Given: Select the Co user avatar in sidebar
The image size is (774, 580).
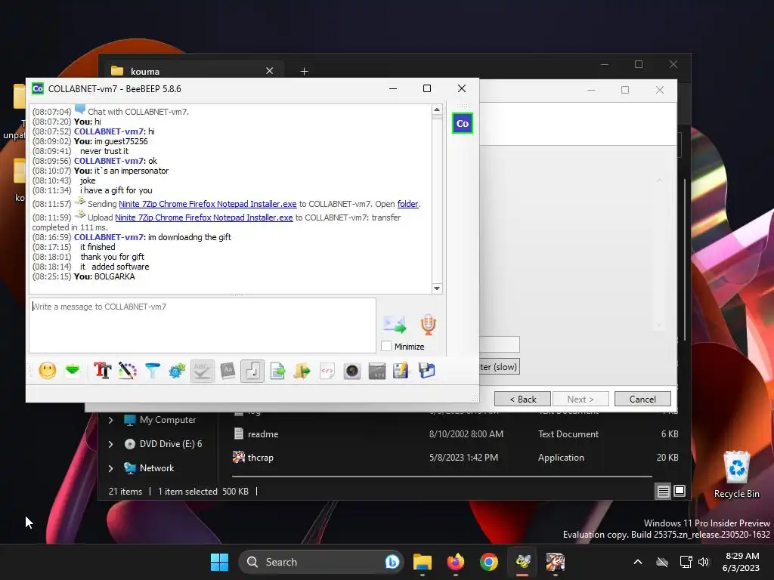Looking at the screenshot, I should tap(462, 123).
